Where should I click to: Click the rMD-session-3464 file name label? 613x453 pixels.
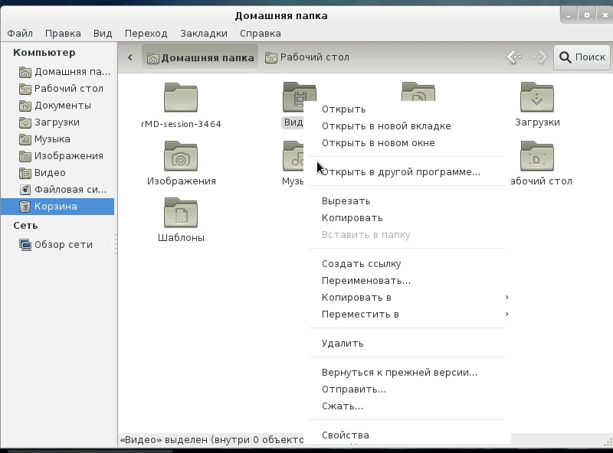tap(181, 124)
